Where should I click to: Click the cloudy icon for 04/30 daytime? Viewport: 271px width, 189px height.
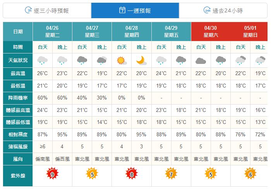coord(201,61)
